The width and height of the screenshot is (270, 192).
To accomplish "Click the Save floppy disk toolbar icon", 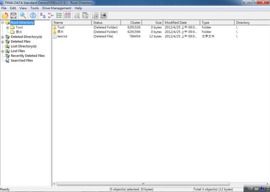I will click(13, 16).
